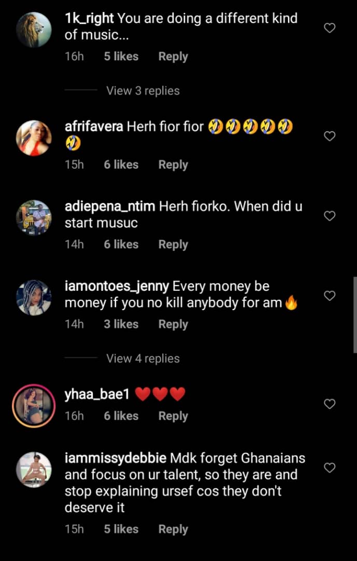The height and width of the screenshot is (561, 357).
Task: View the 3 likes on iamontoes_jenny's comment
Action: click(121, 324)
